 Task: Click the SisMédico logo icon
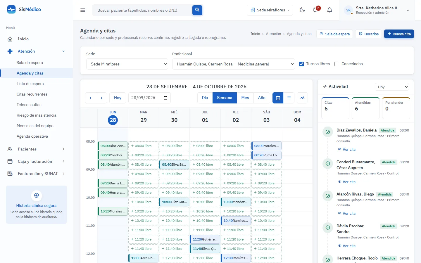(11, 9)
